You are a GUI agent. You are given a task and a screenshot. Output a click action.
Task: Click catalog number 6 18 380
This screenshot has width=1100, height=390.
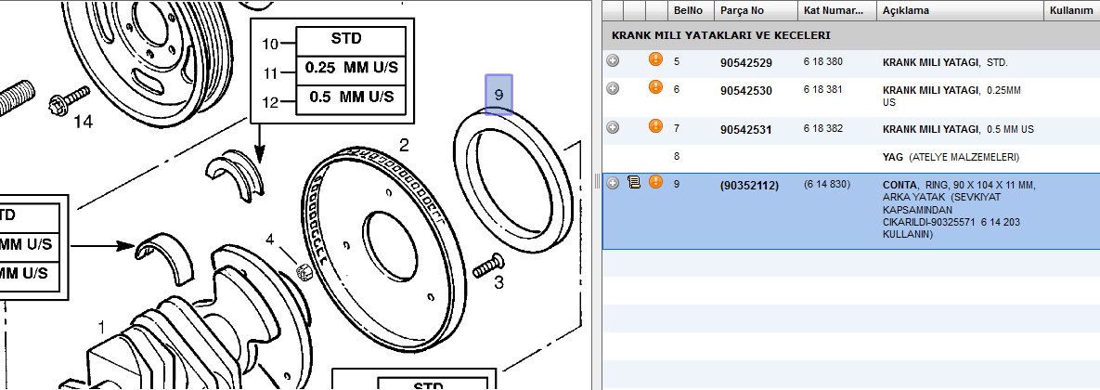[822, 61]
